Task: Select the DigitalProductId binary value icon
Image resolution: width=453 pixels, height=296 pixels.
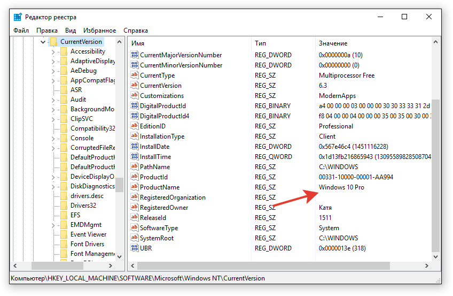Action: pyautogui.click(x=134, y=106)
